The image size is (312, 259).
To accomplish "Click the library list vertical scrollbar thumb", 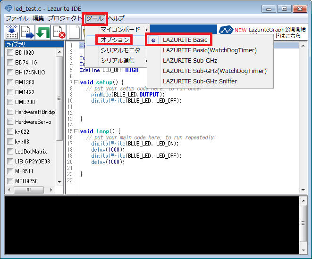I will click(x=59, y=98).
